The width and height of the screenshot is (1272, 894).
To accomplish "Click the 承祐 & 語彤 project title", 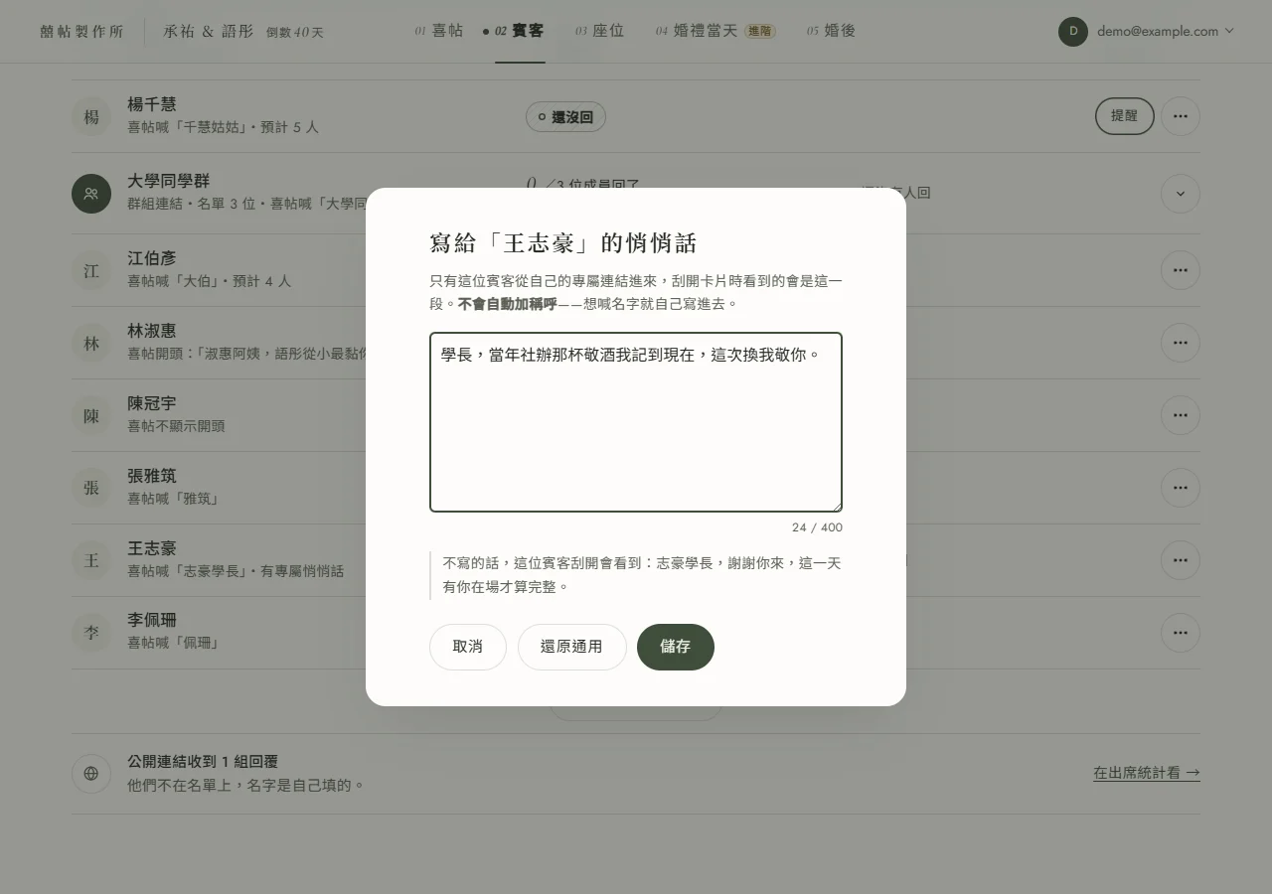I will tap(209, 32).
